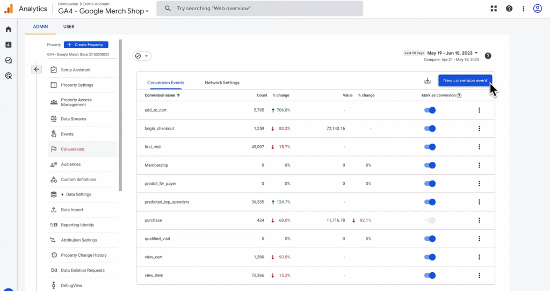
Task: Open the GA4 - Google Merch Shop property selector
Action: click(104, 11)
